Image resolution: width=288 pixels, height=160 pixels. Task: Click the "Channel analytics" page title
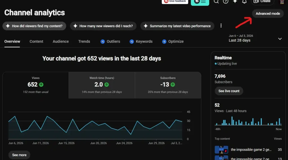[35, 13]
